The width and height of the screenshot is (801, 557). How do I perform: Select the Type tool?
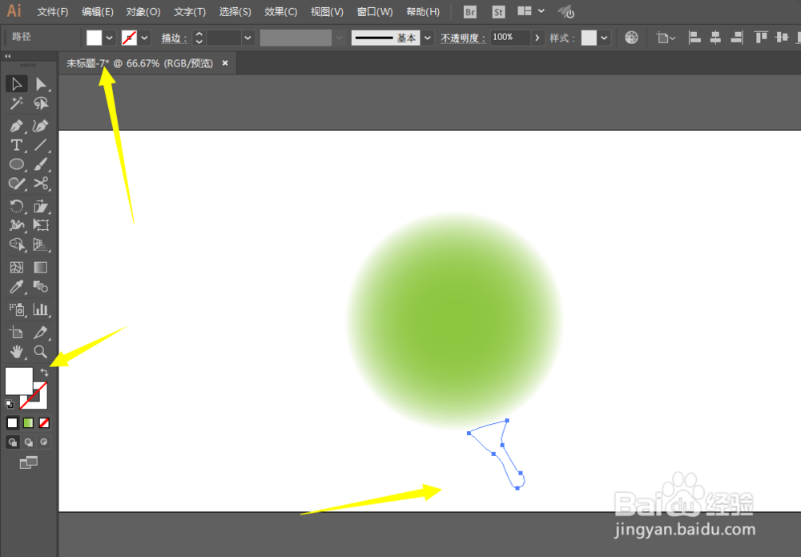coord(16,145)
